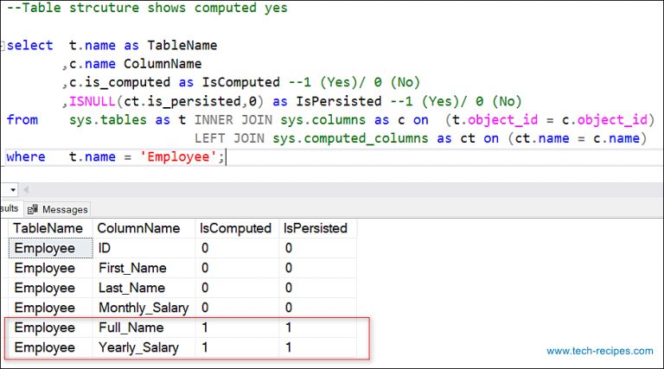This screenshot has width=664, height=369.
Task: Select the ID cell in ColumnName
Action: (x=144, y=248)
